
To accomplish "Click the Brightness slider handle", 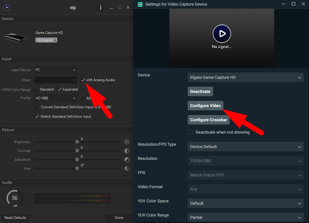I will (x=77, y=142).
